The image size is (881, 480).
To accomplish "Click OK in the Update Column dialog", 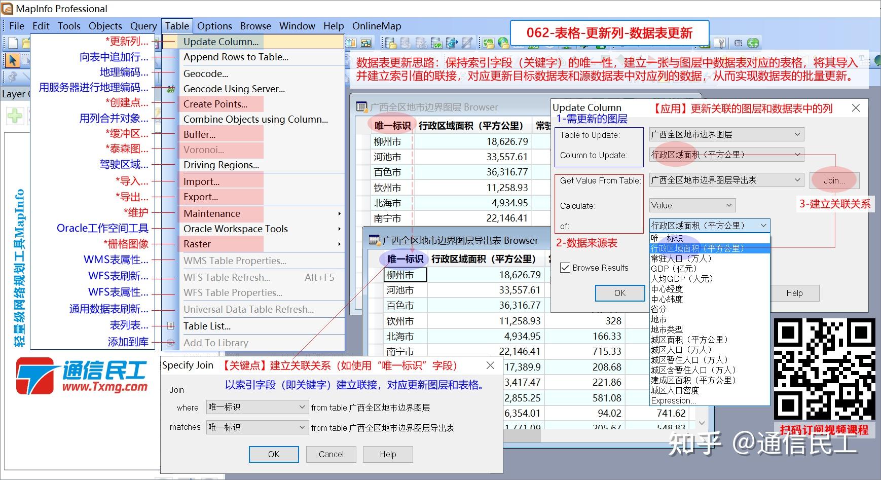I will [619, 293].
